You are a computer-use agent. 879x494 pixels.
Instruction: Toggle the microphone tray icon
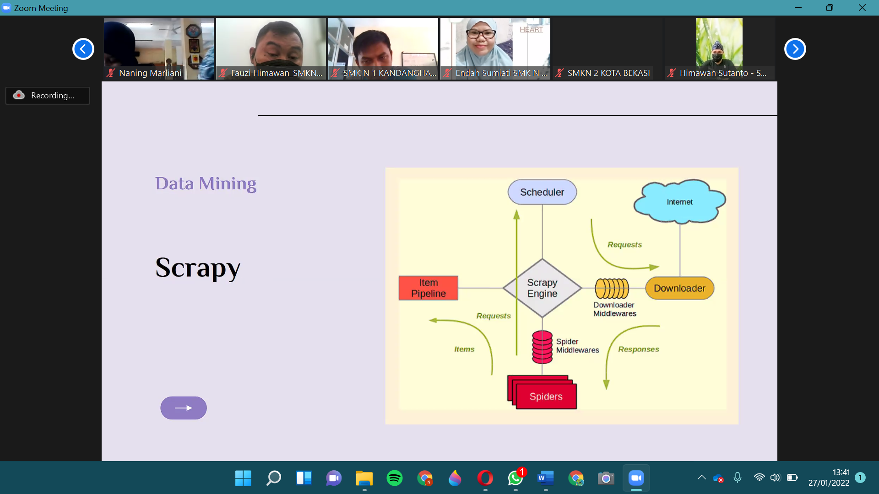pyautogui.click(x=737, y=478)
